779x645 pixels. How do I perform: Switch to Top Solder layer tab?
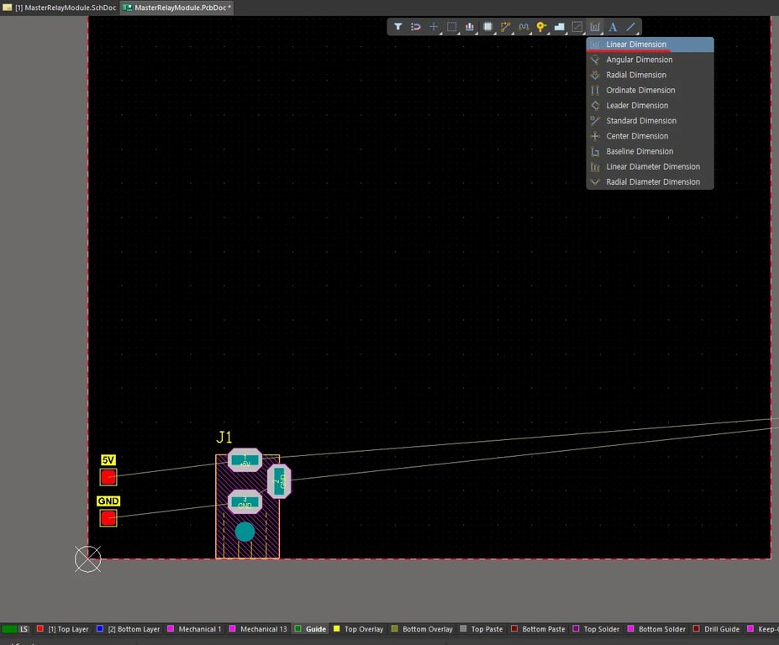point(596,629)
